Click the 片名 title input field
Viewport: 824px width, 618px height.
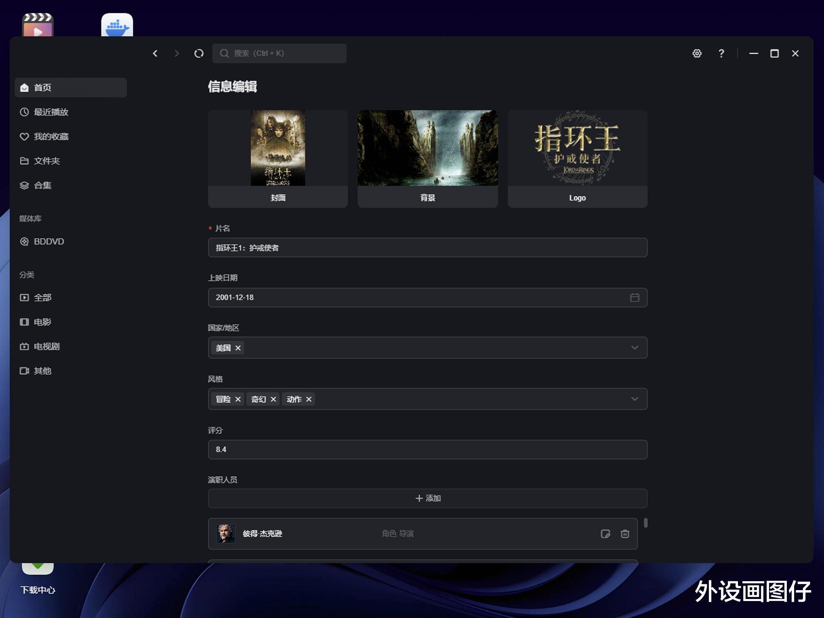pyautogui.click(x=427, y=248)
